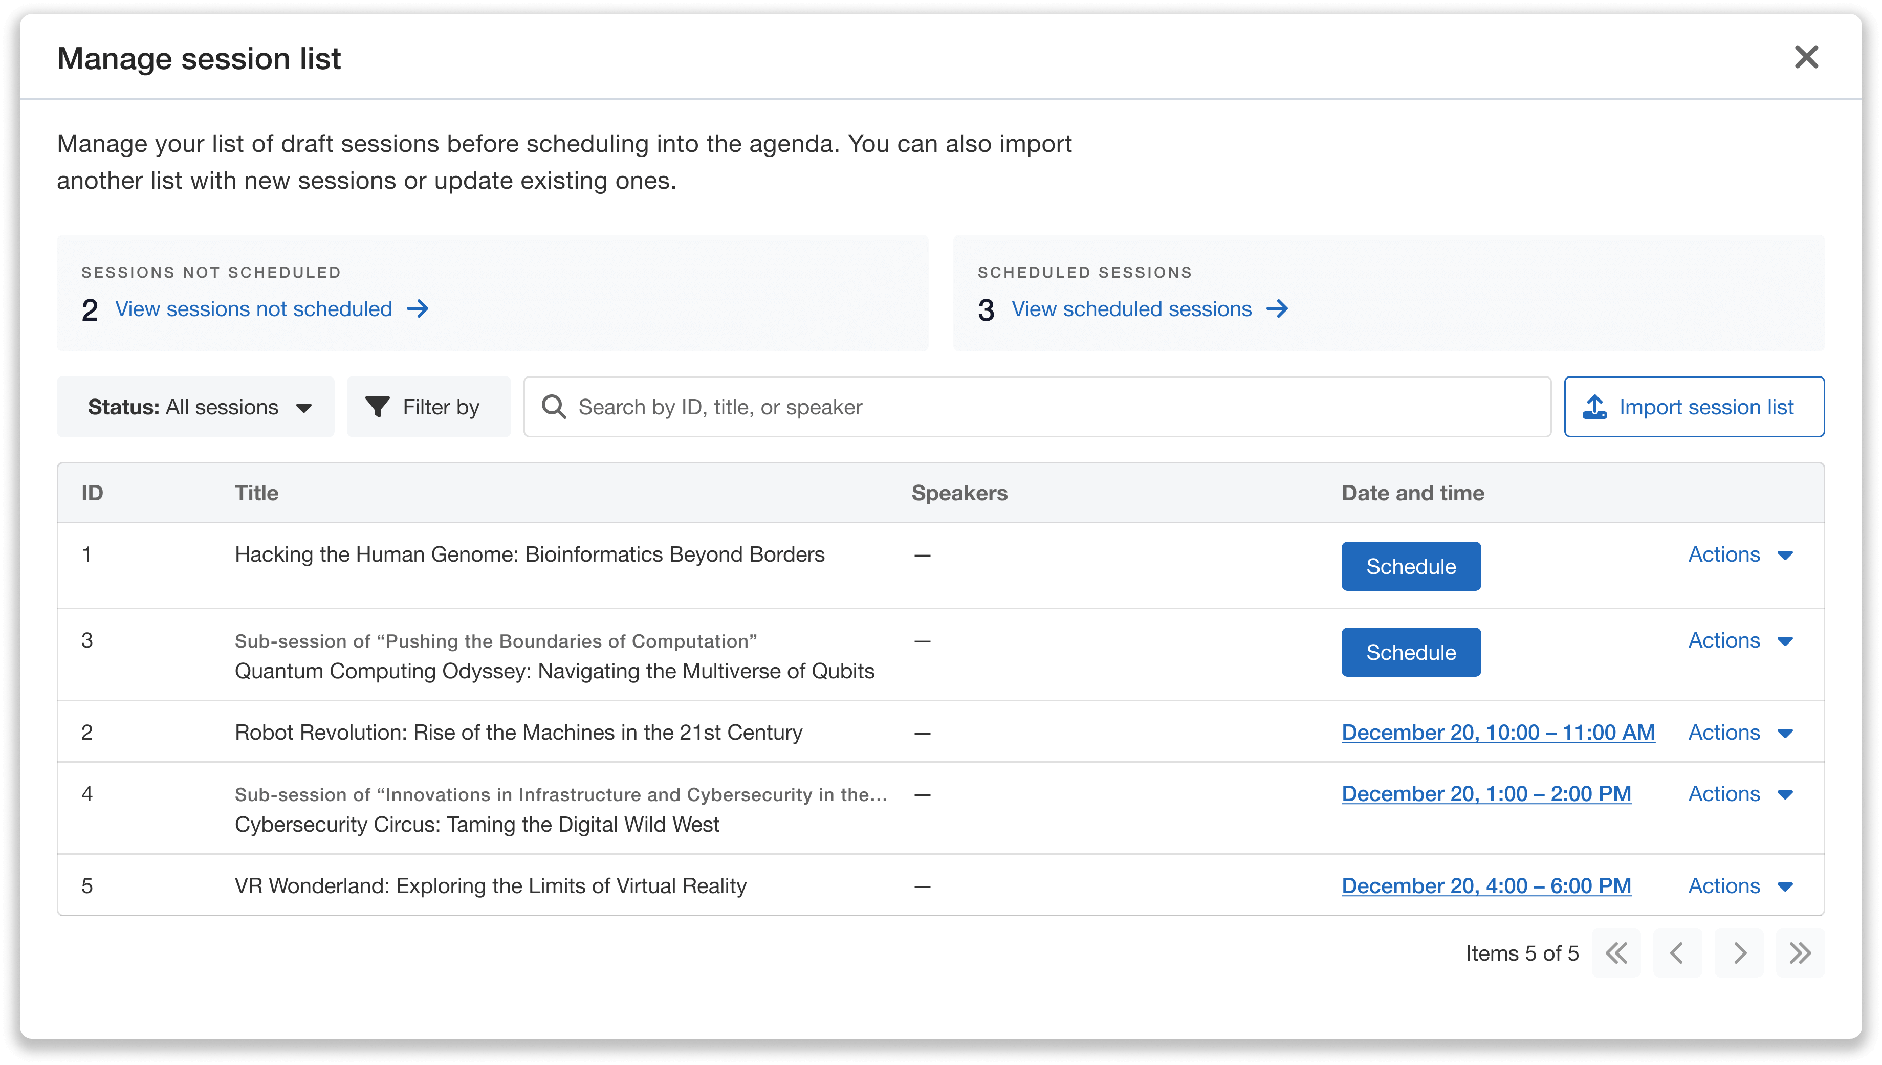Close the Manage session list dialog
Screen dimensions: 1882x1065
click(1807, 57)
